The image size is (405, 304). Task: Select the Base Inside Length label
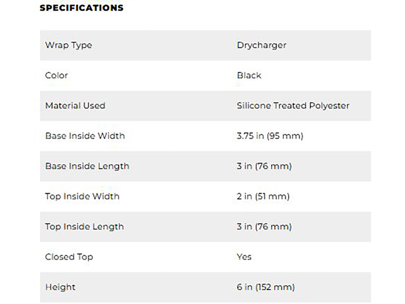pyautogui.click(x=87, y=166)
